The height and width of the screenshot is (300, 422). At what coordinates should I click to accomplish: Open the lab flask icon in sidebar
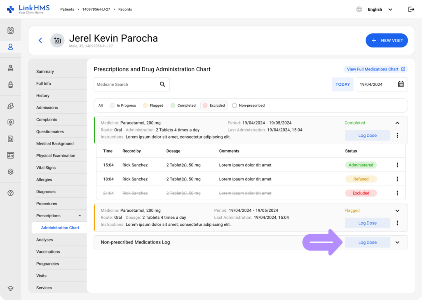[x=11, y=68]
